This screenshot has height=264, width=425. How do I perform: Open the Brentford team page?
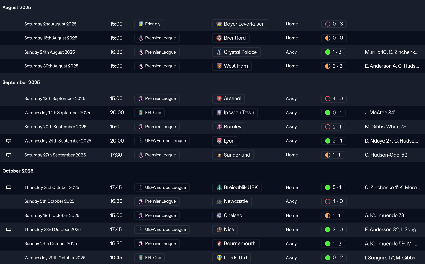click(x=231, y=38)
